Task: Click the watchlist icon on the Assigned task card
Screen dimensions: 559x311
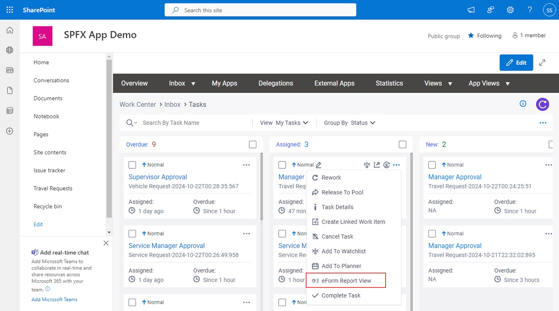Action: [x=367, y=165]
